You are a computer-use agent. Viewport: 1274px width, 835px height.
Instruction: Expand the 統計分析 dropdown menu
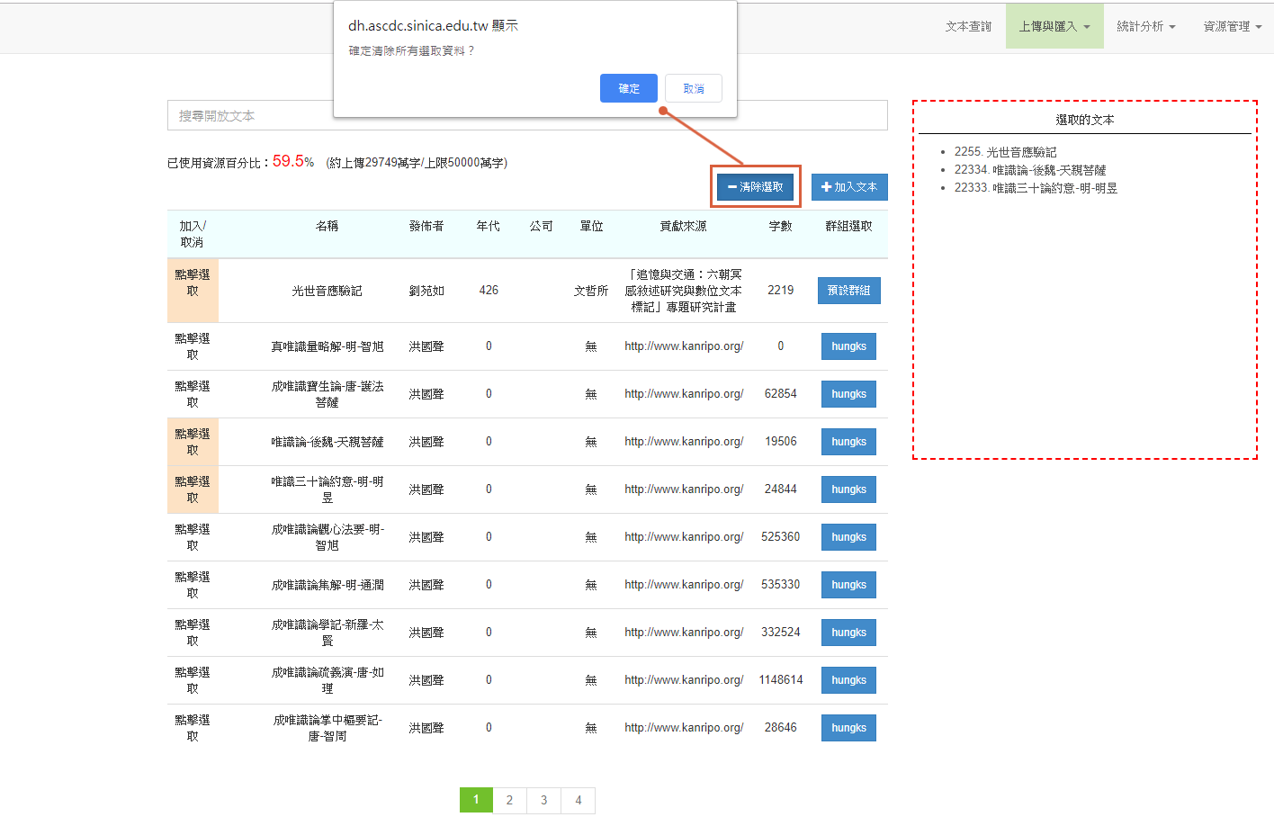click(x=1145, y=27)
